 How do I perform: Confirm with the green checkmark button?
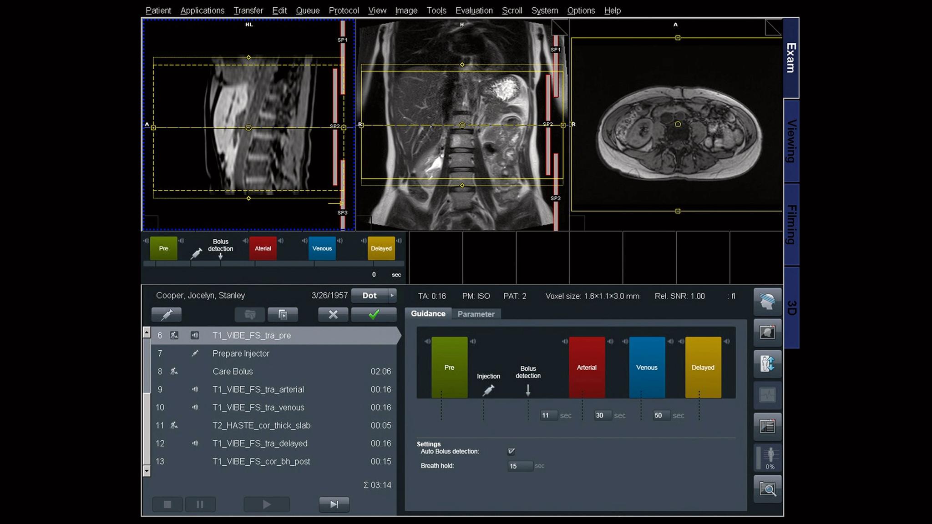pyautogui.click(x=373, y=314)
